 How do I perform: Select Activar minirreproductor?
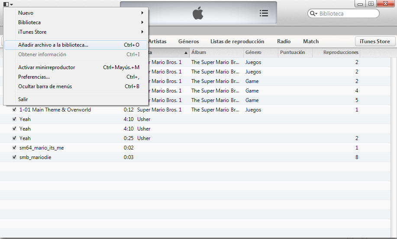click(x=76, y=67)
